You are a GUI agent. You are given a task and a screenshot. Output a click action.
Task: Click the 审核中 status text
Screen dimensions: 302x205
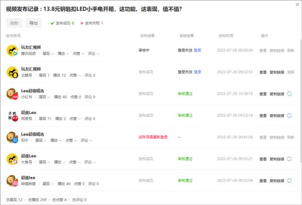[144, 50]
